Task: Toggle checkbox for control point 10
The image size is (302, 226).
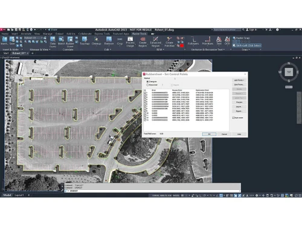Action: [x=145, y=113]
